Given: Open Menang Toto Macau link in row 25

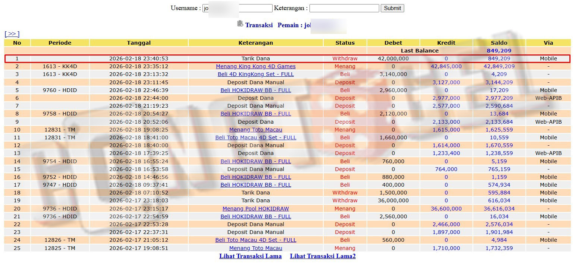Looking at the screenshot, I should [255, 248].
